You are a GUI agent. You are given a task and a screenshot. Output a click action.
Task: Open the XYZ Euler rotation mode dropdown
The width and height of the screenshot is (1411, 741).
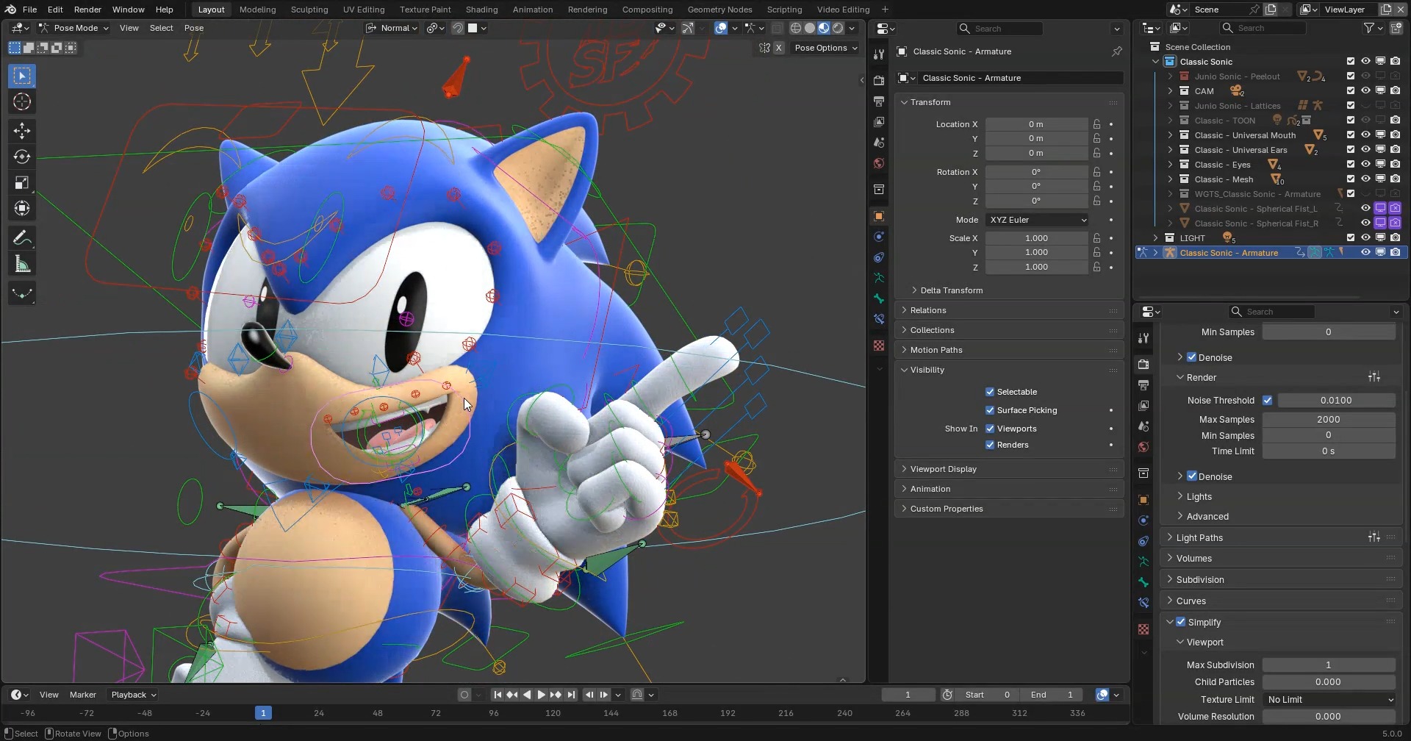coord(1037,220)
